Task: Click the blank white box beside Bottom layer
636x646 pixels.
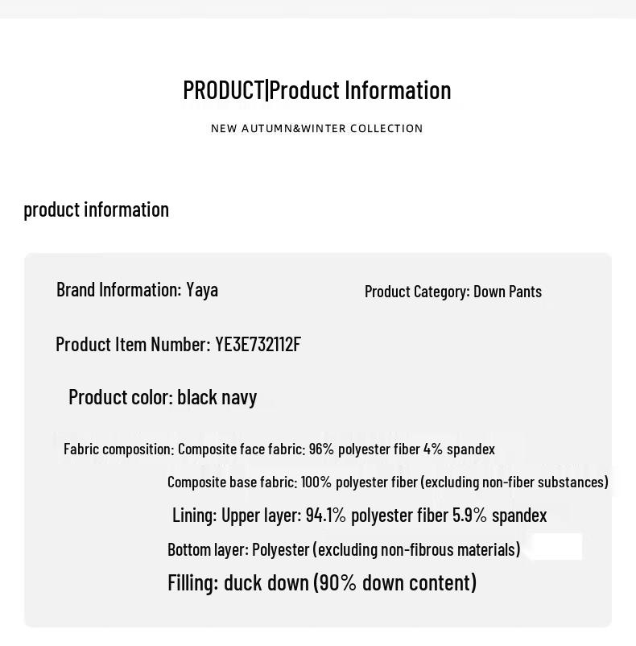Action: tap(557, 547)
